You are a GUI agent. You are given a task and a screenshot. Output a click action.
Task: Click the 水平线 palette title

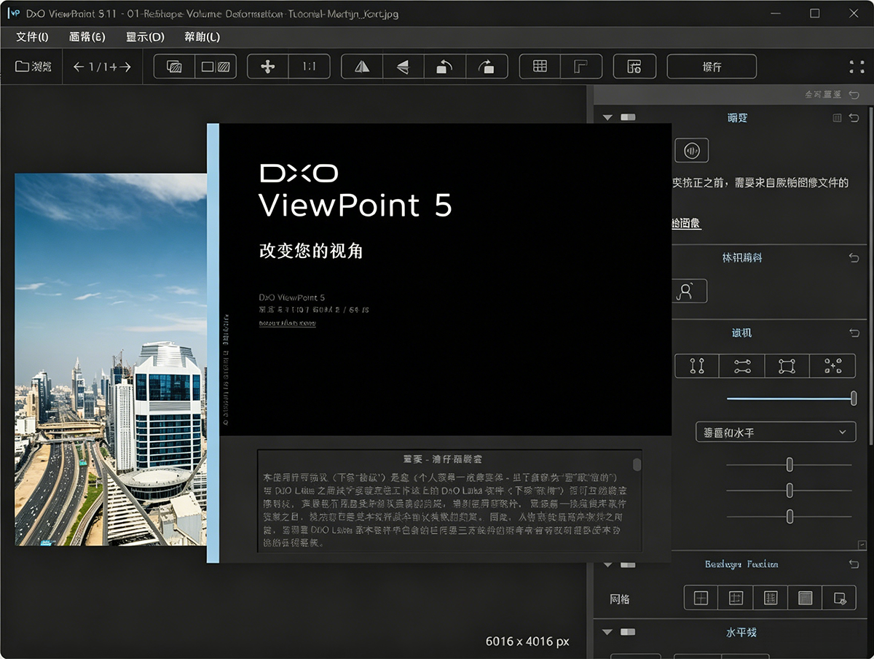point(741,632)
